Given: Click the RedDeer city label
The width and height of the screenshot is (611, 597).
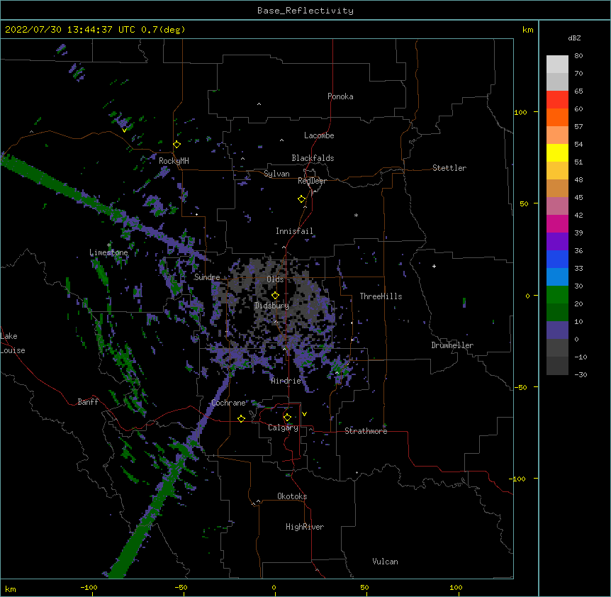Looking at the screenshot, I should [312, 181].
